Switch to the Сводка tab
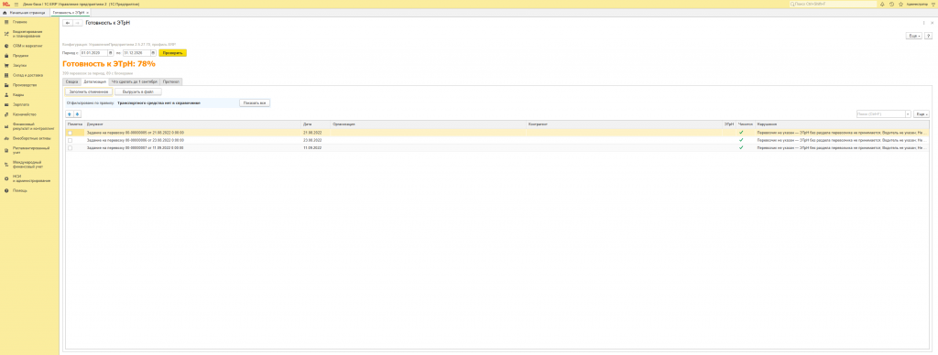This screenshot has height=355, width=938. click(71, 81)
